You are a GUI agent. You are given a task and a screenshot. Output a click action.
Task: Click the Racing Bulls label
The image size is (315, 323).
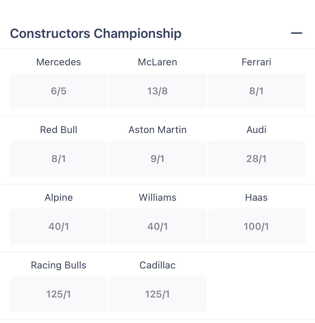coord(58,265)
